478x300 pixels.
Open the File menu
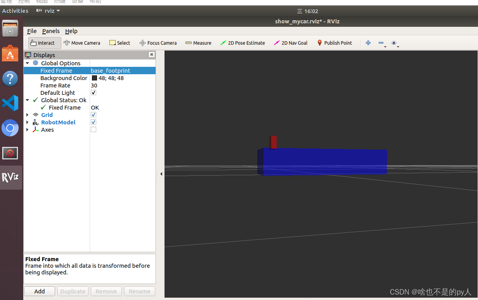tap(32, 31)
